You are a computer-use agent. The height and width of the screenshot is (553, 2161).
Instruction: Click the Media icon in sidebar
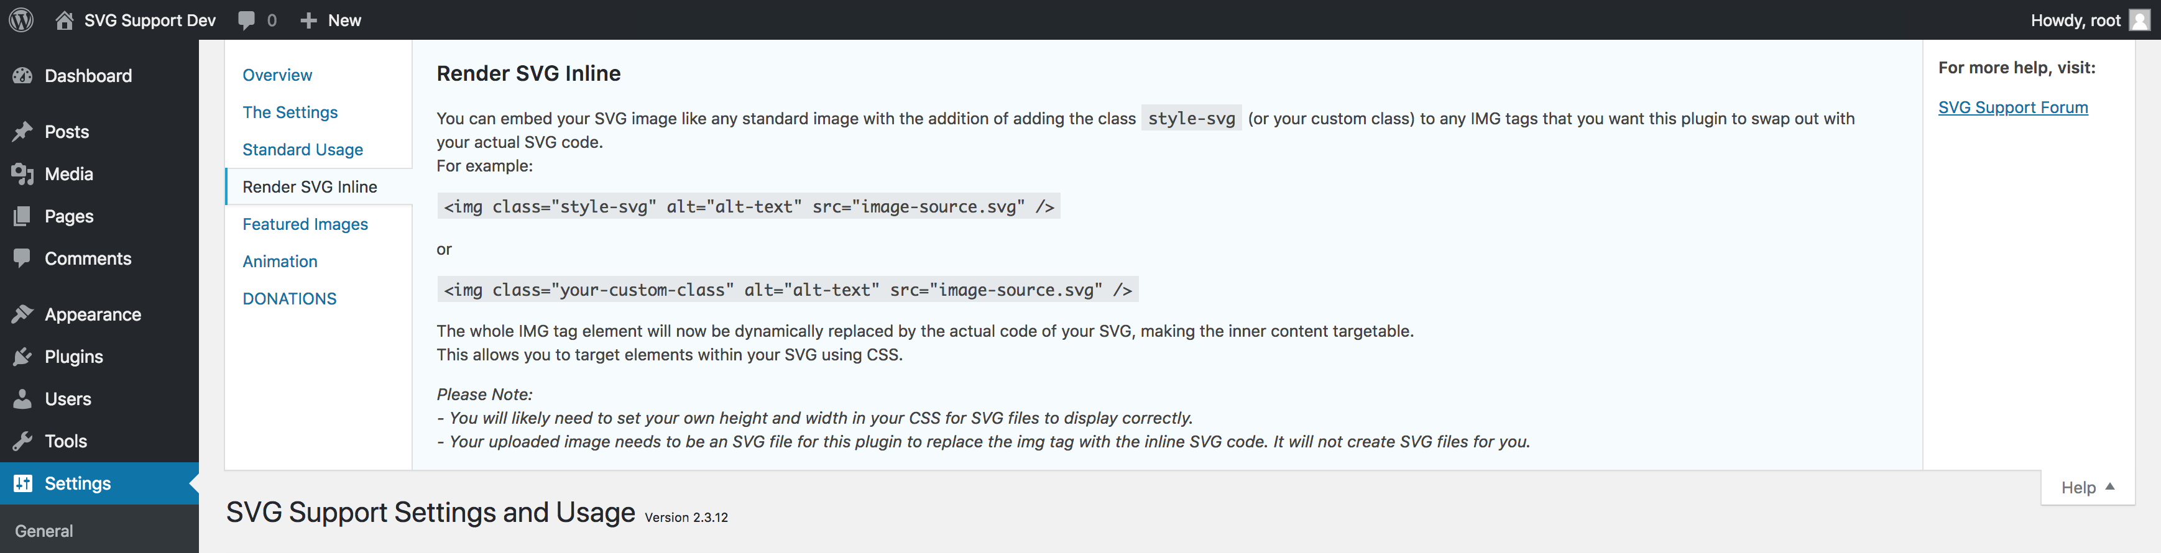(x=22, y=173)
